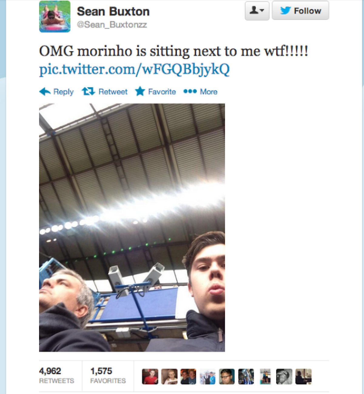The height and width of the screenshot is (394, 364).
Task: Click the Retweet arrows icon
Action: point(88,91)
